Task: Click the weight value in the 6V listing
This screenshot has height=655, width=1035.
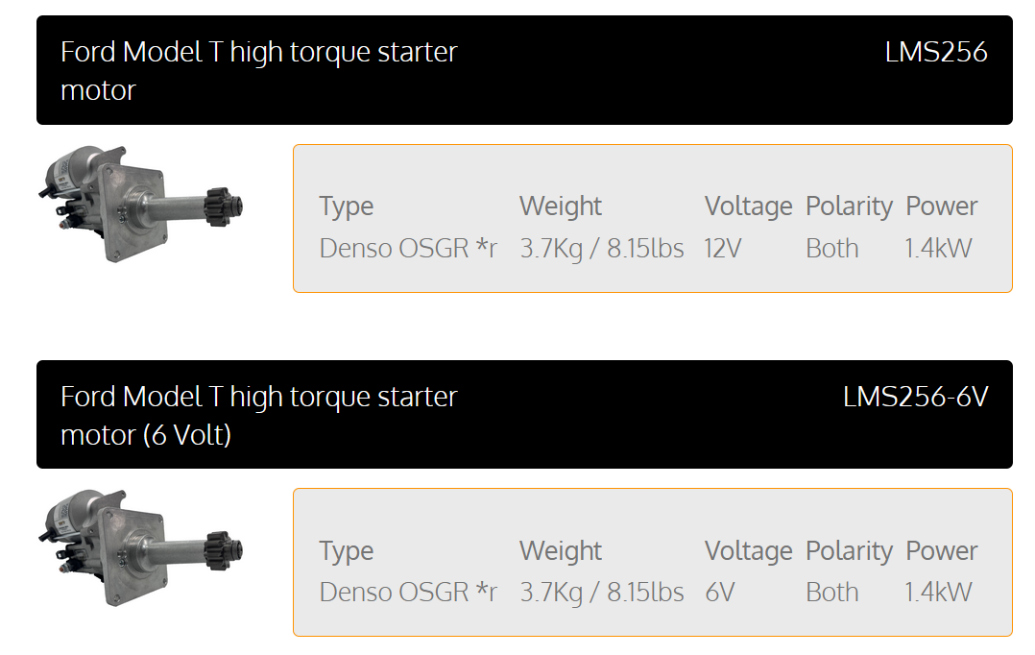Action: [602, 593]
